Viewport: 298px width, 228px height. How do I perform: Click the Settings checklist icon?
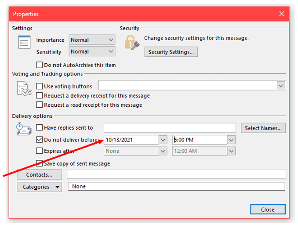pos(24,43)
